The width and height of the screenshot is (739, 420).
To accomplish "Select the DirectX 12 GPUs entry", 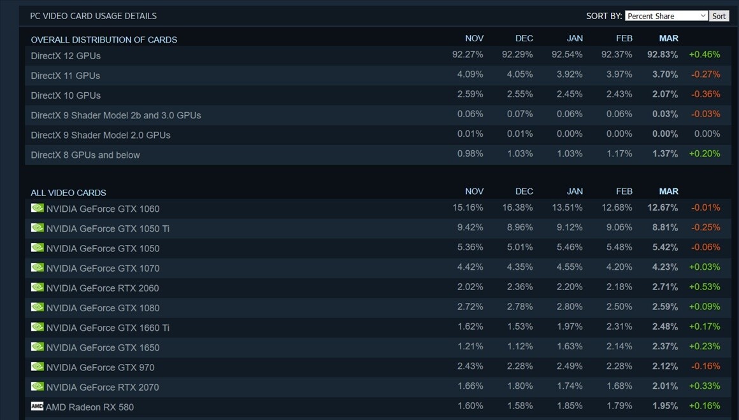I will (x=66, y=55).
